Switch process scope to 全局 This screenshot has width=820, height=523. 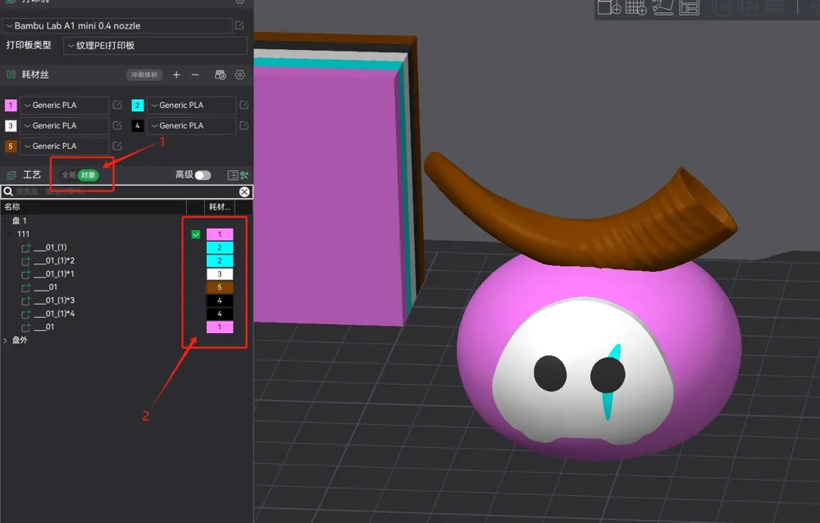point(69,175)
